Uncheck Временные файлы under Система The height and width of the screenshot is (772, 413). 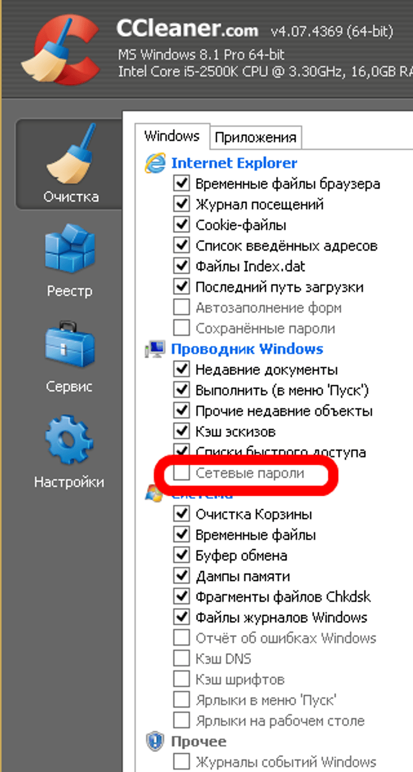click(182, 535)
